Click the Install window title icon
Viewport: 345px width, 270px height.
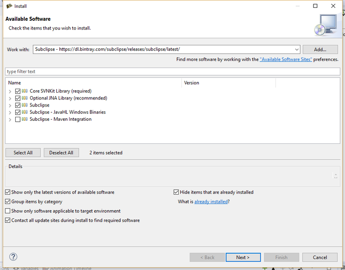[9, 6]
